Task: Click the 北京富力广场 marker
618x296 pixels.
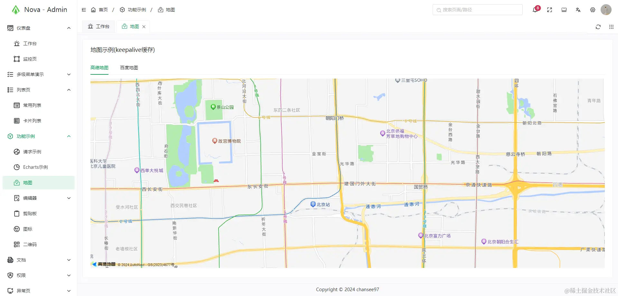Action: 420,235
